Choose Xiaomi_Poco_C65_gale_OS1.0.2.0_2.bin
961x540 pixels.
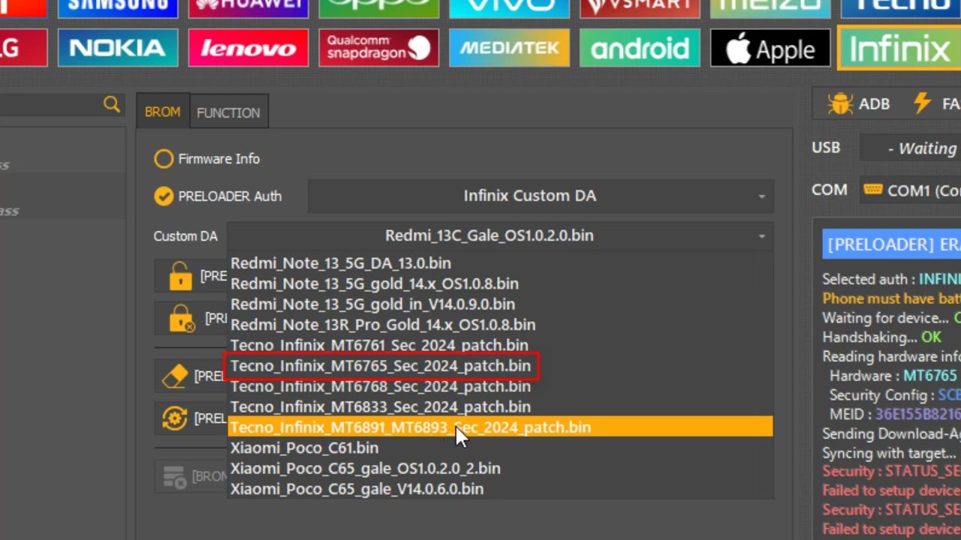coord(501,468)
